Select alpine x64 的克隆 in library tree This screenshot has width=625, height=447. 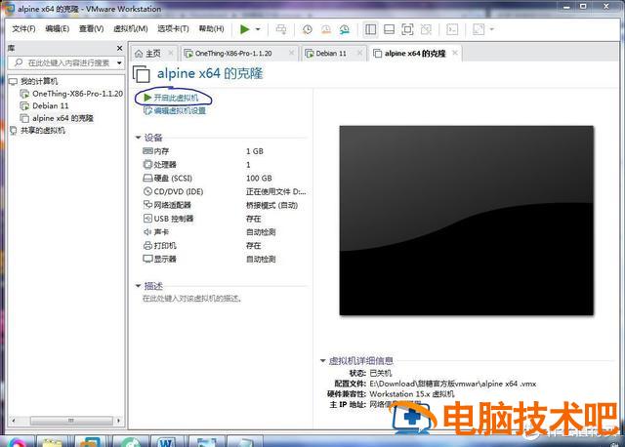[x=62, y=118]
